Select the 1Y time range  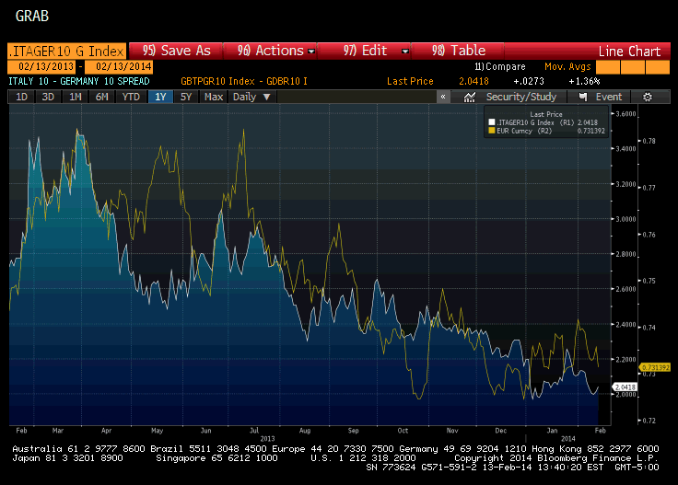pos(160,97)
